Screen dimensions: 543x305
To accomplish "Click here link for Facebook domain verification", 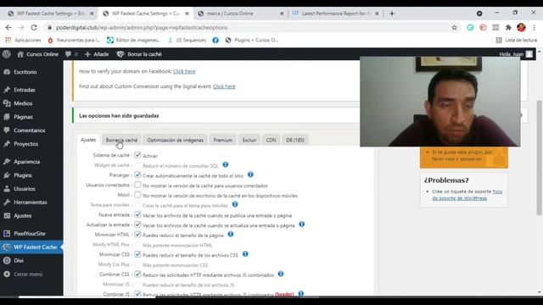I will click(x=184, y=71).
